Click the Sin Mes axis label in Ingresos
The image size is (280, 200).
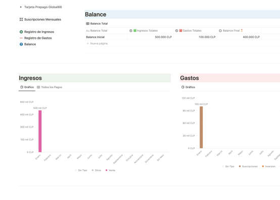coord(160,158)
